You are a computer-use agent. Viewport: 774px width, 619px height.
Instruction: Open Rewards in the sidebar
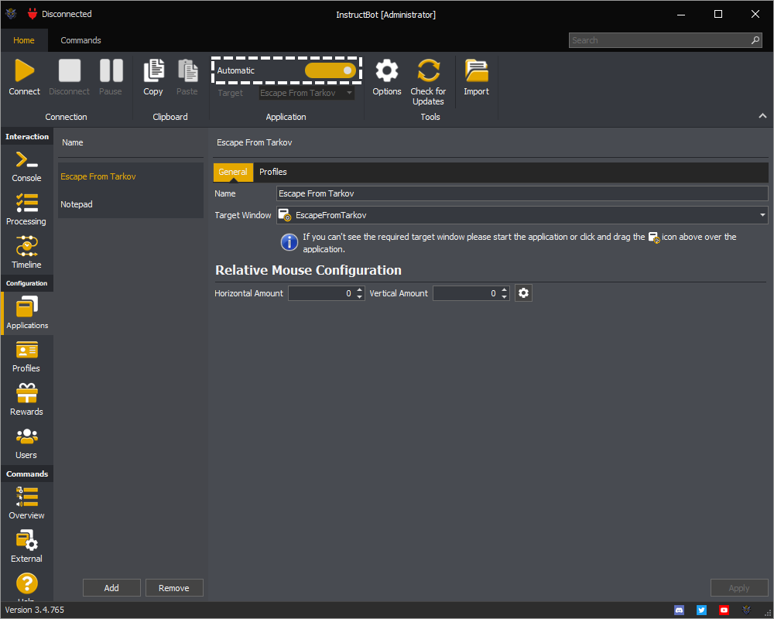pyautogui.click(x=26, y=400)
